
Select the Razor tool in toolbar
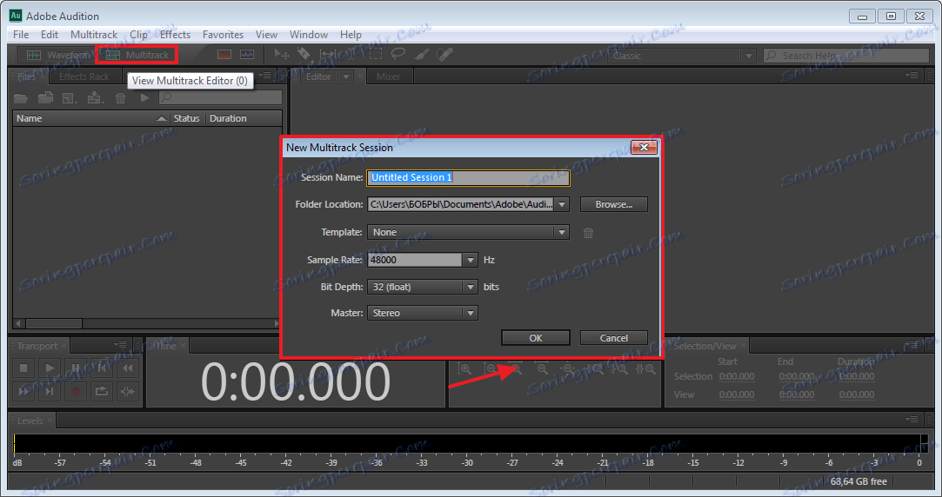pyautogui.click(x=304, y=55)
